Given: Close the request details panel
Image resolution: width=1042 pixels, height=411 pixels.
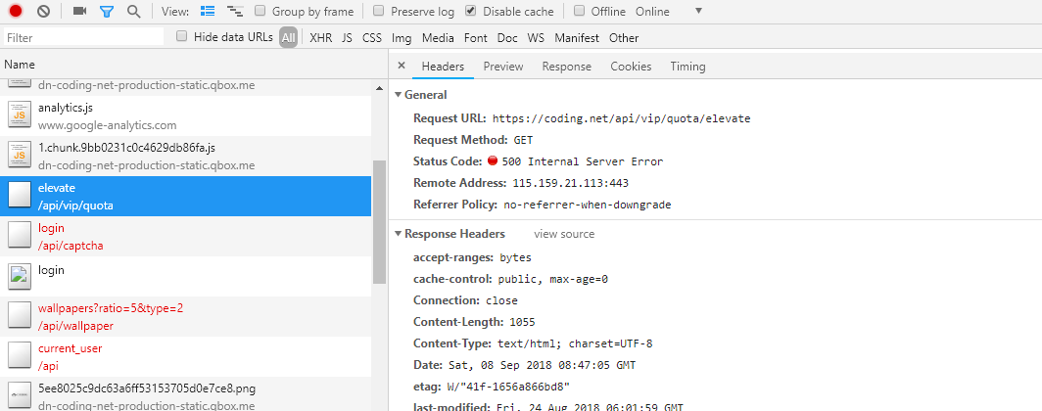Looking at the screenshot, I should coord(402,67).
